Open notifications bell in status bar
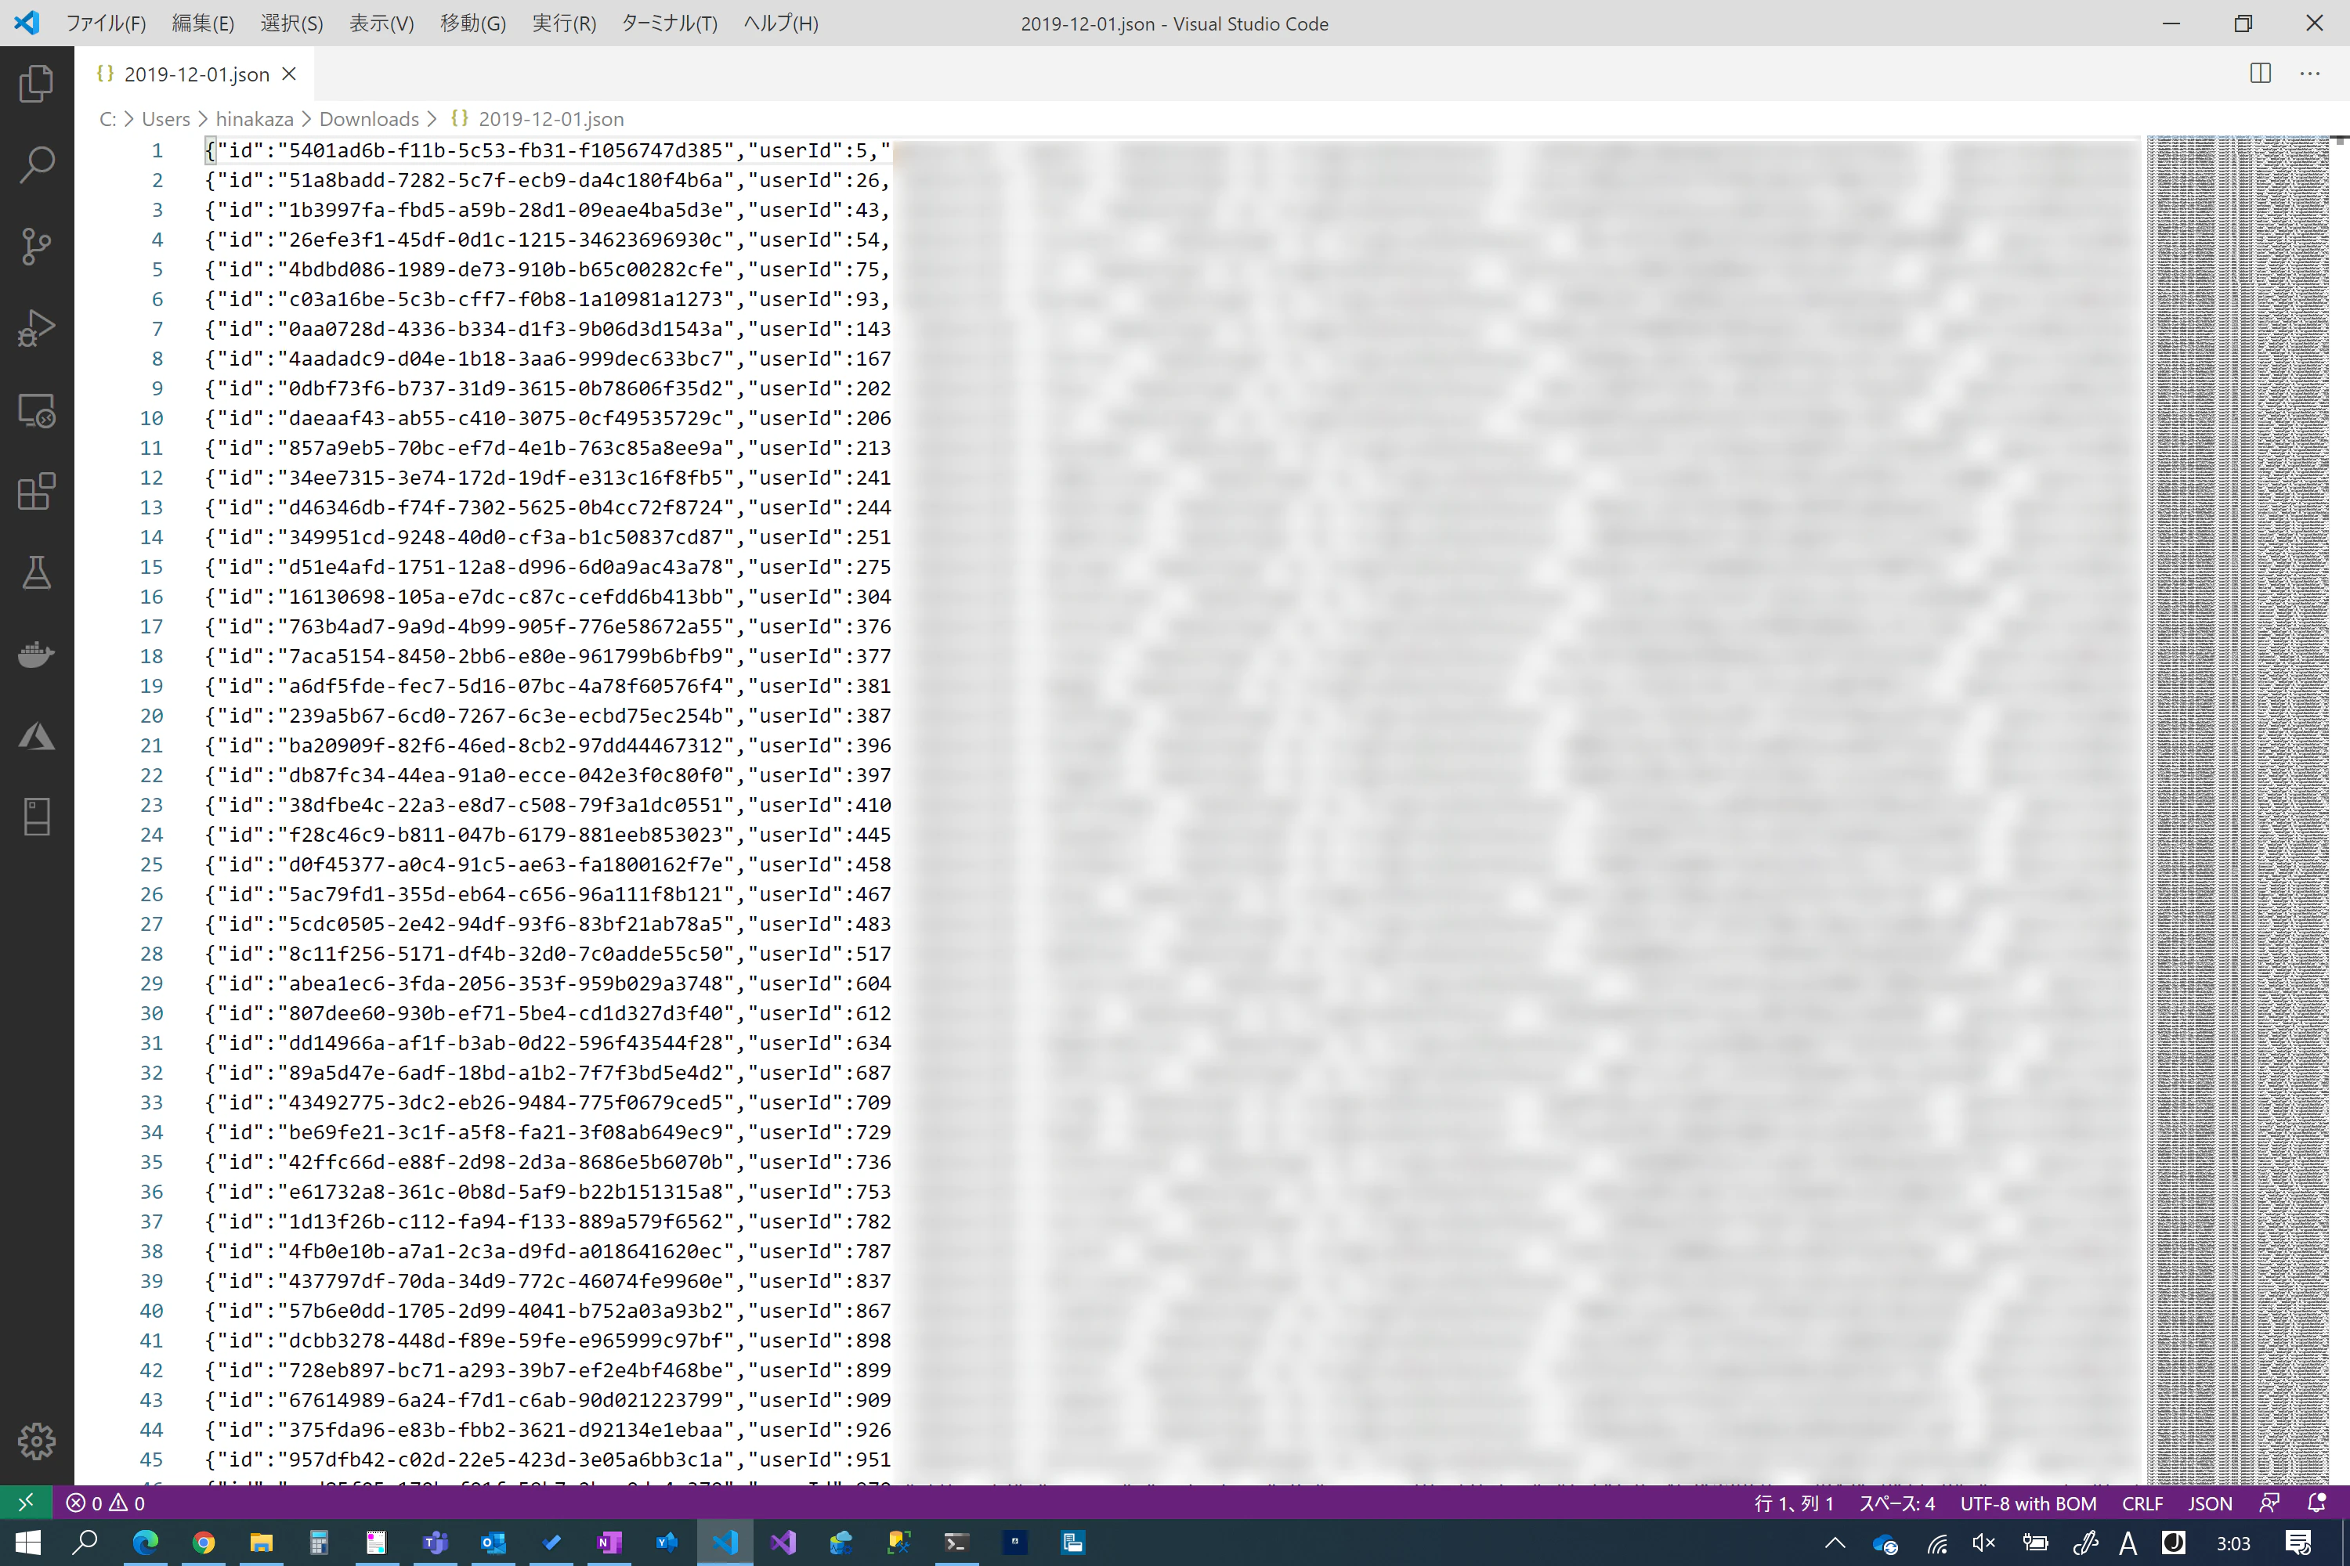This screenshot has height=1566, width=2350. pyautogui.click(x=2316, y=1502)
